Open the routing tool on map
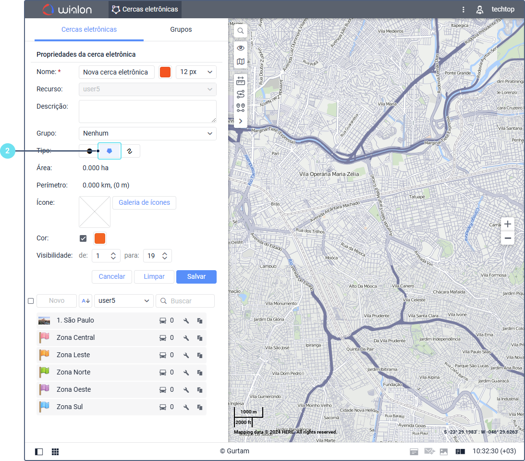The image size is (525, 461). (x=240, y=94)
